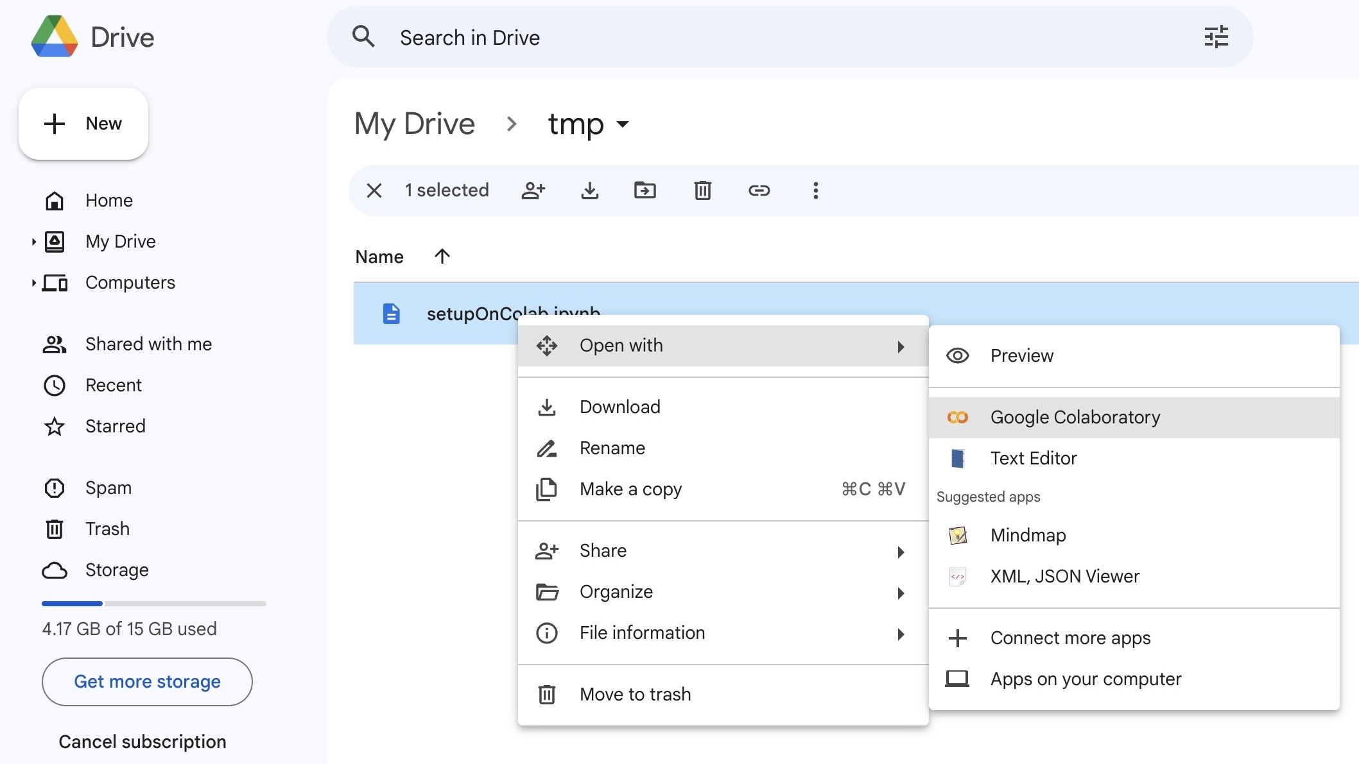Click the Cancel subscription link
1359x764 pixels.
(x=142, y=742)
